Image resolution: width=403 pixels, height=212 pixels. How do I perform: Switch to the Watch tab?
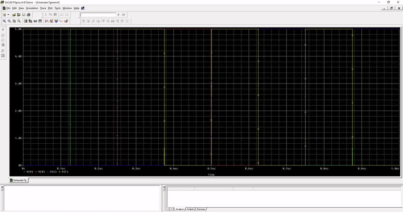(190, 209)
